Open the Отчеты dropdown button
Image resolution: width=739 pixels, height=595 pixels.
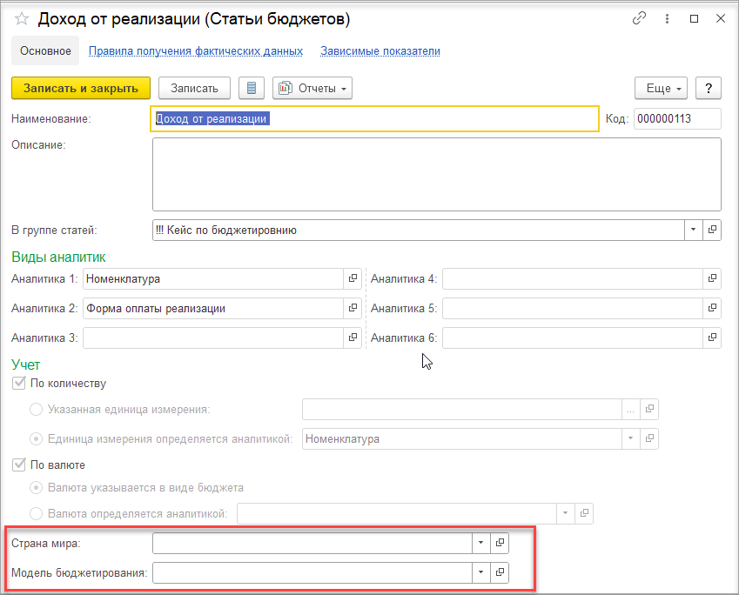point(312,88)
